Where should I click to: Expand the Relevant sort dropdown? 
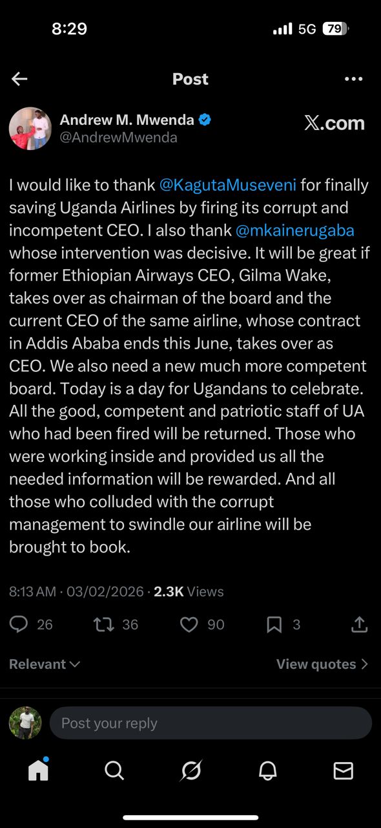click(x=45, y=664)
